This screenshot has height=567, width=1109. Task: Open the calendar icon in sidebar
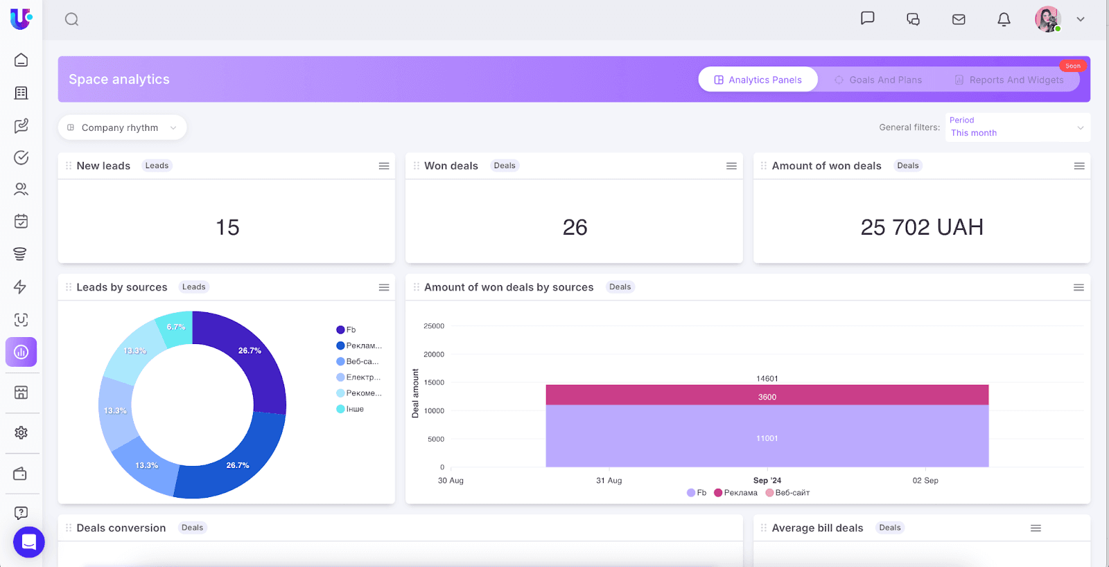click(x=21, y=222)
